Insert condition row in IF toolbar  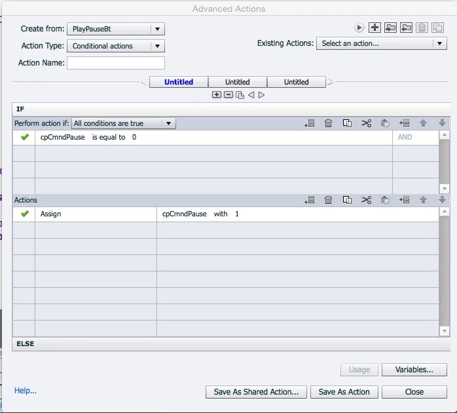(404, 123)
